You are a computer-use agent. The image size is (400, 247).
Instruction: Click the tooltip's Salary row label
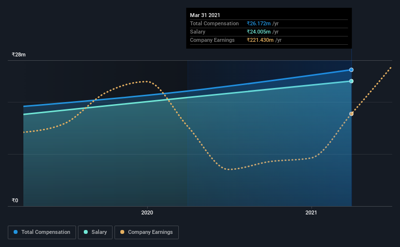[197, 32]
